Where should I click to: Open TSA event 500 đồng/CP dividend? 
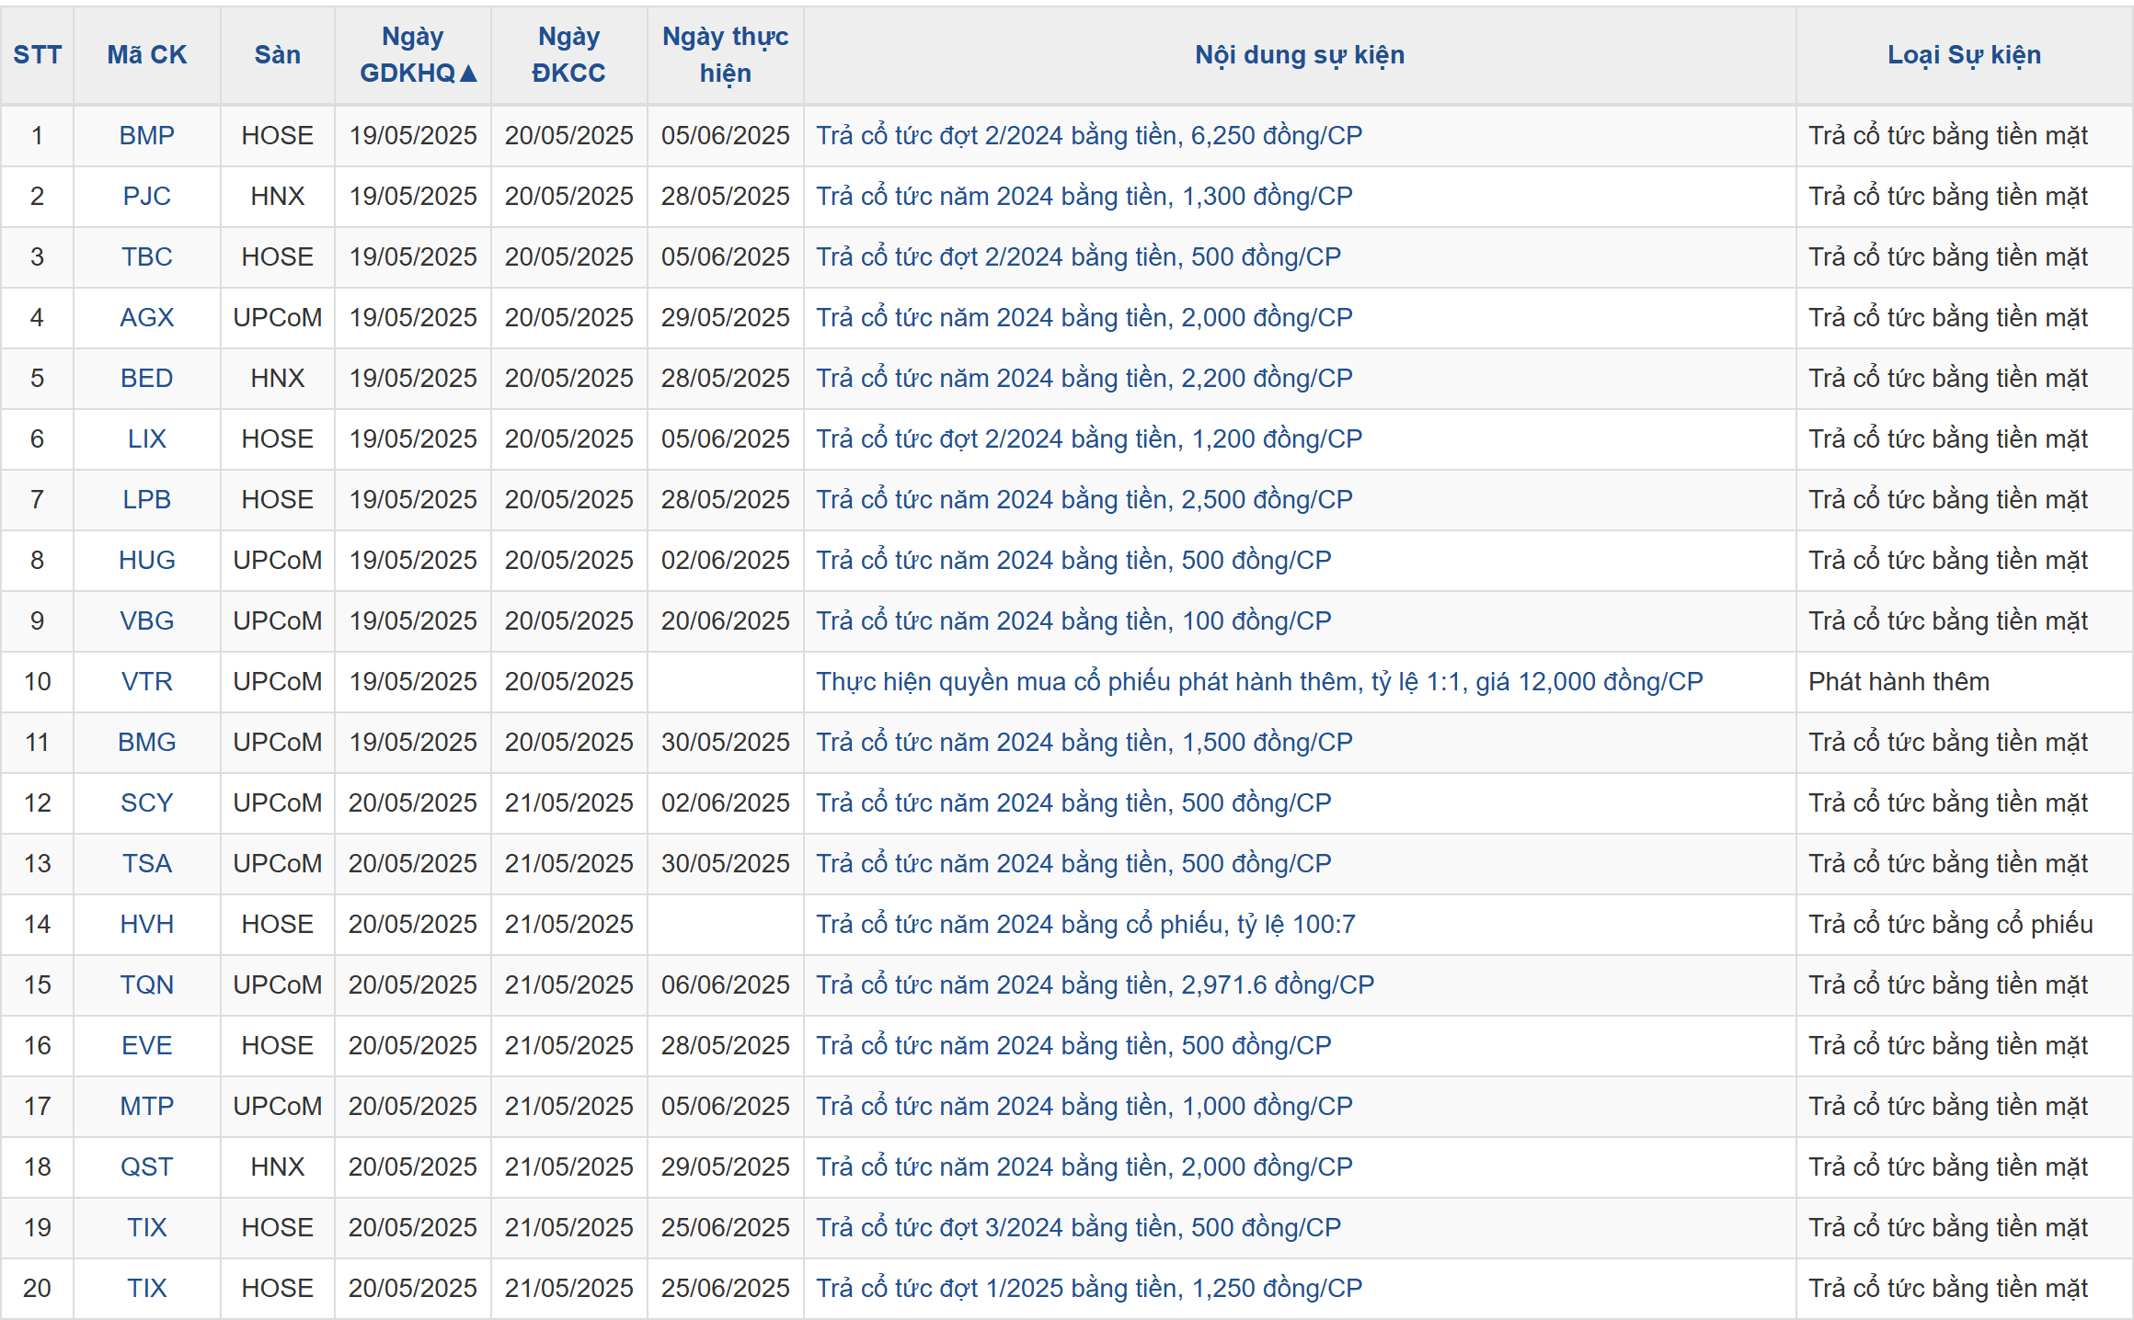[x=1073, y=863]
